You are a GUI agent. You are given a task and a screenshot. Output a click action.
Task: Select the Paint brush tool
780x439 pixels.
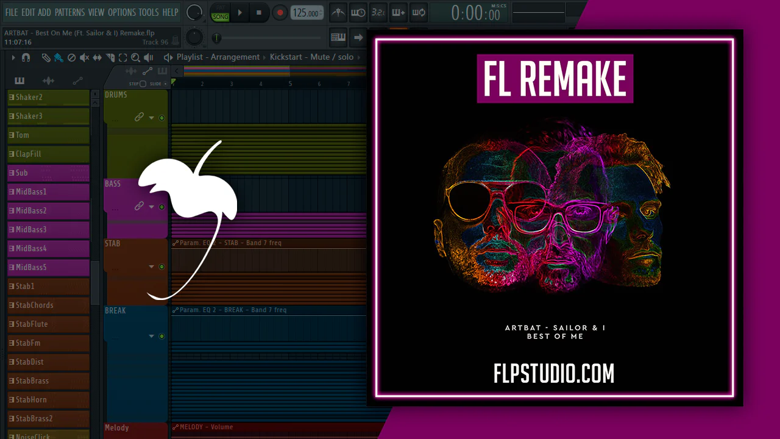tap(59, 57)
